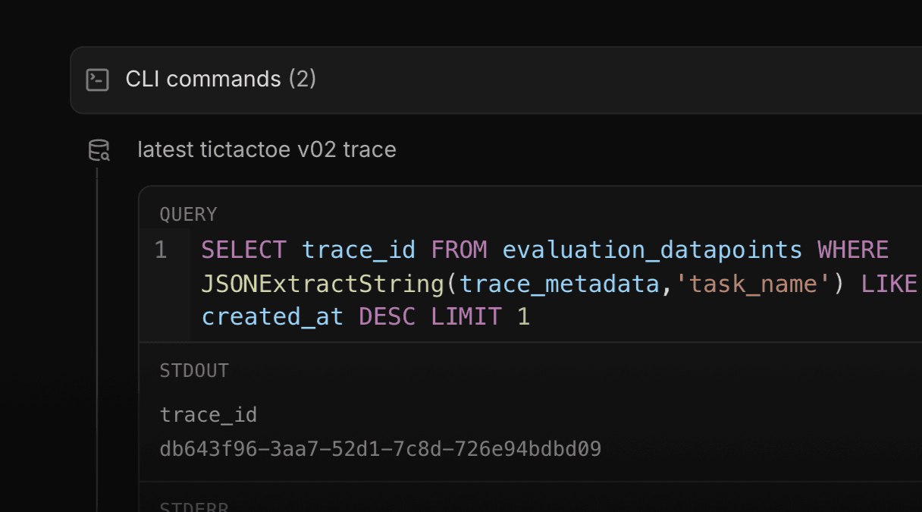Screen dimensions: 922x512
Task: Click the database search icon
Action: tap(99, 150)
